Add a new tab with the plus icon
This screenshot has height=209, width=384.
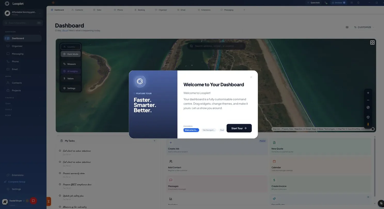coord(244,10)
